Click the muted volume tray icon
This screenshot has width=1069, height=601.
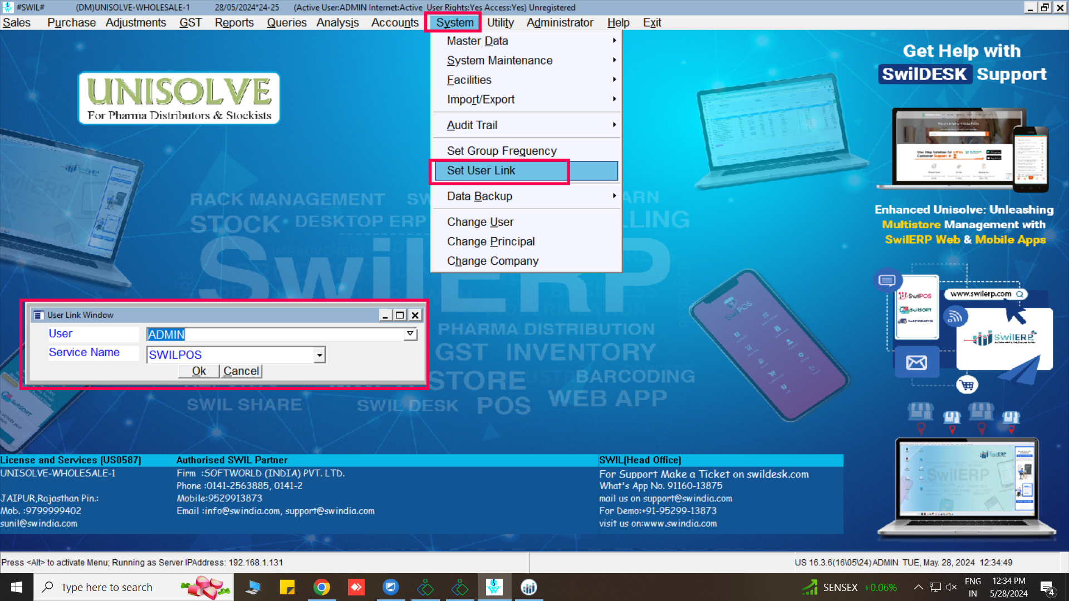(x=952, y=587)
